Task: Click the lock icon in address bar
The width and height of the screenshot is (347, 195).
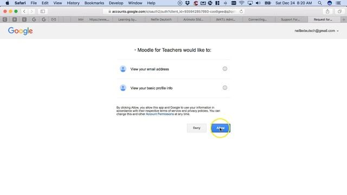Action: (110, 11)
